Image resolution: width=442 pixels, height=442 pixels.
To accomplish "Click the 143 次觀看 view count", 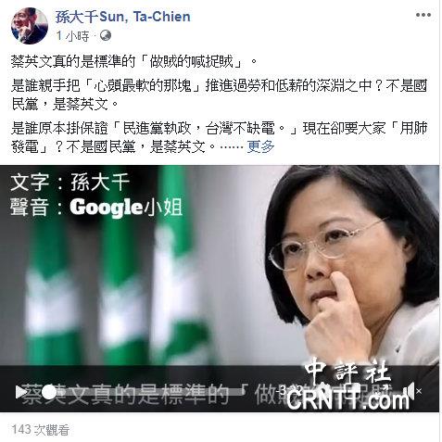I will 41,430.
